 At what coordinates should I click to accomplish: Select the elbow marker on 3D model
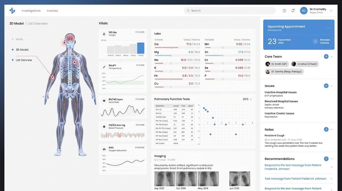52,77
